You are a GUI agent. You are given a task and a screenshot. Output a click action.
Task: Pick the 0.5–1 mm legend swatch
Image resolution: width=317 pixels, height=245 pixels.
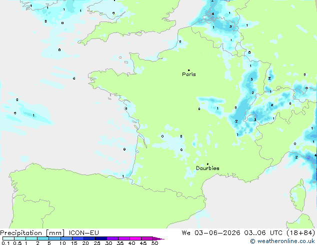(20, 238)
